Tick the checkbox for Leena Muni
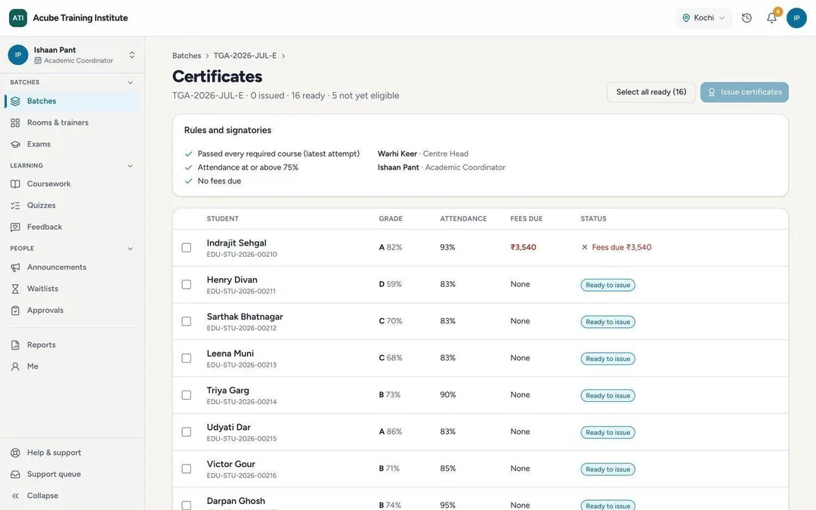816x510 pixels. pyautogui.click(x=187, y=358)
